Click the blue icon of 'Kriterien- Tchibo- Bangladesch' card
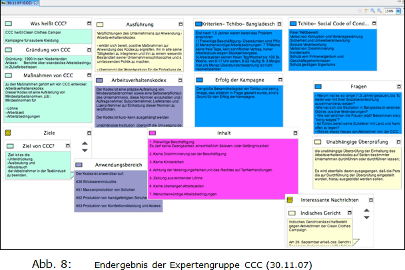This screenshot has height=270, width=405. pyautogui.click(x=199, y=24)
